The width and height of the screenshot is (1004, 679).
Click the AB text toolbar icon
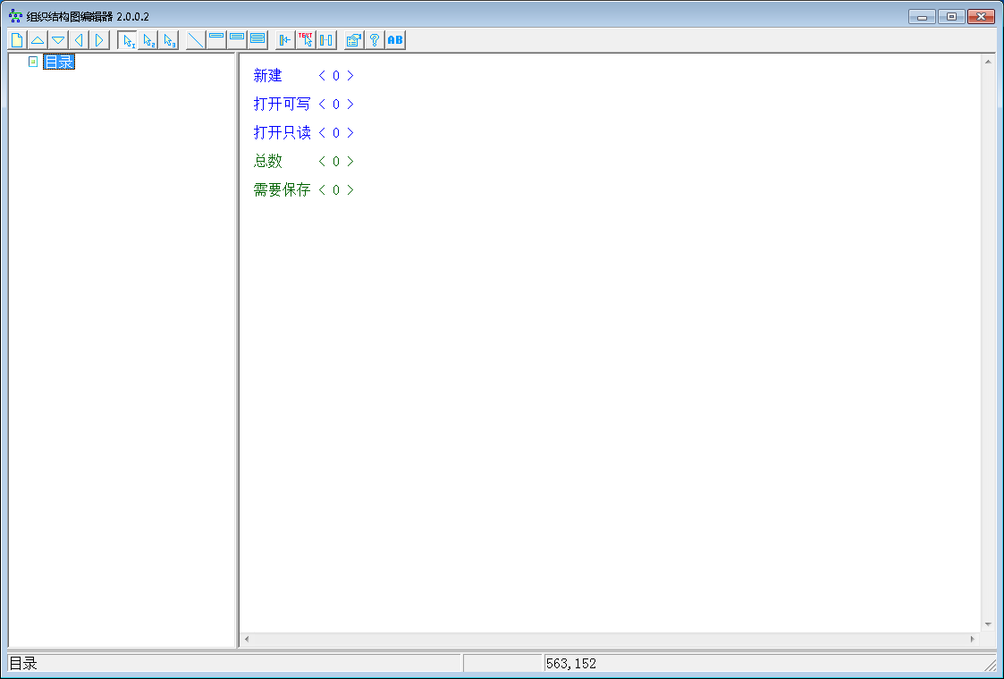pyautogui.click(x=395, y=40)
